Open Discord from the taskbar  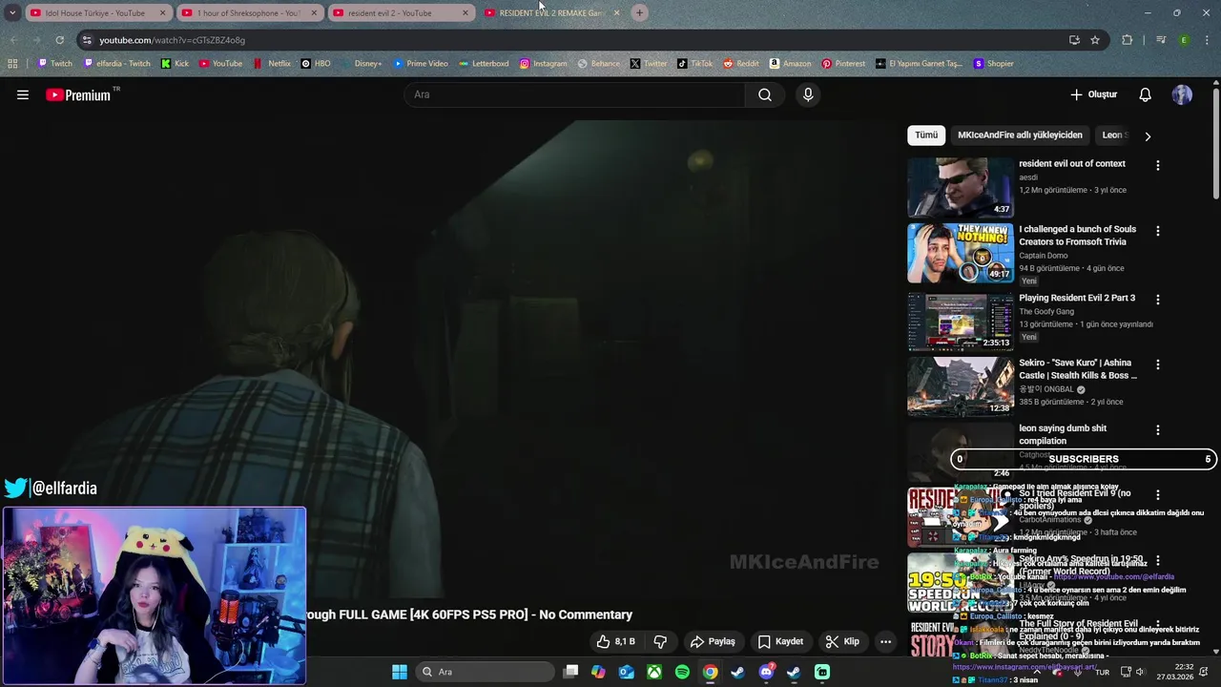pos(766,672)
